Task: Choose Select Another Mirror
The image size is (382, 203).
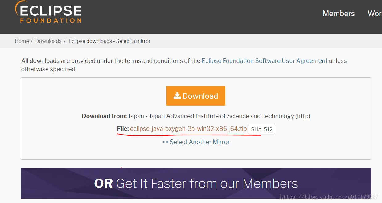Action: [x=200, y=142]
